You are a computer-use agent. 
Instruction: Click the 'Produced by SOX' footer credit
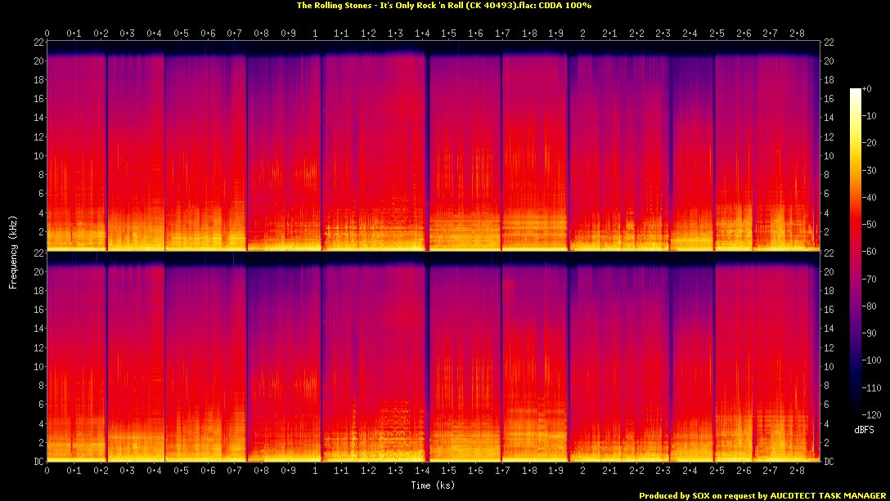(762, 495)
